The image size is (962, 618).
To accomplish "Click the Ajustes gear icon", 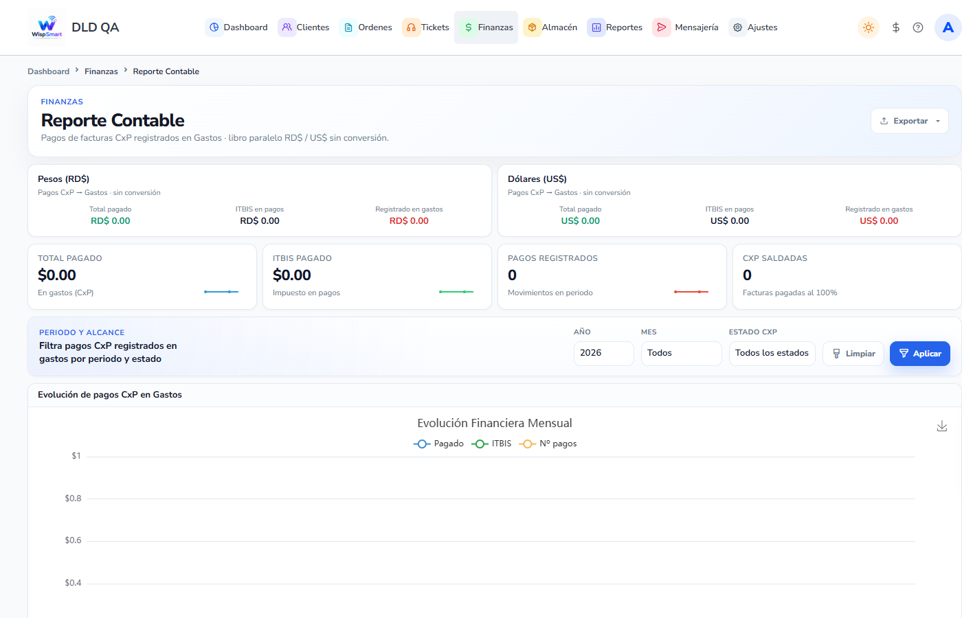I will click(737, 27).
